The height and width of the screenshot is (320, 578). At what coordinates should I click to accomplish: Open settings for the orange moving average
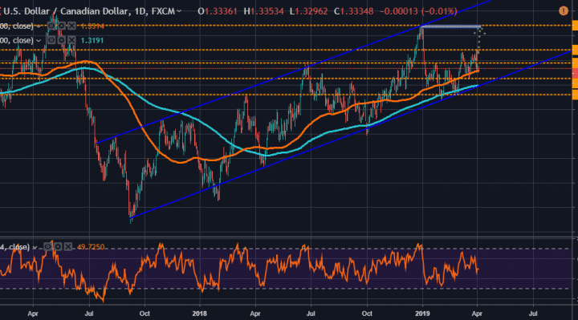pyautogui.click(x=62, y=26)
